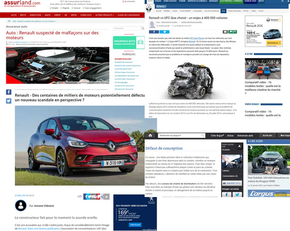Click the ASSURANCE AUTO compare button
The height and width of the screenshot is (231, 290).
pos(129,43)
